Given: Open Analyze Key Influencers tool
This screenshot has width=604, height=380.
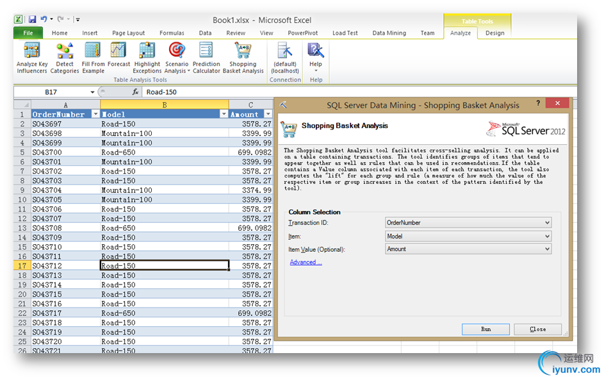Looking at the screenshot, I should click(x=32, y=58).
